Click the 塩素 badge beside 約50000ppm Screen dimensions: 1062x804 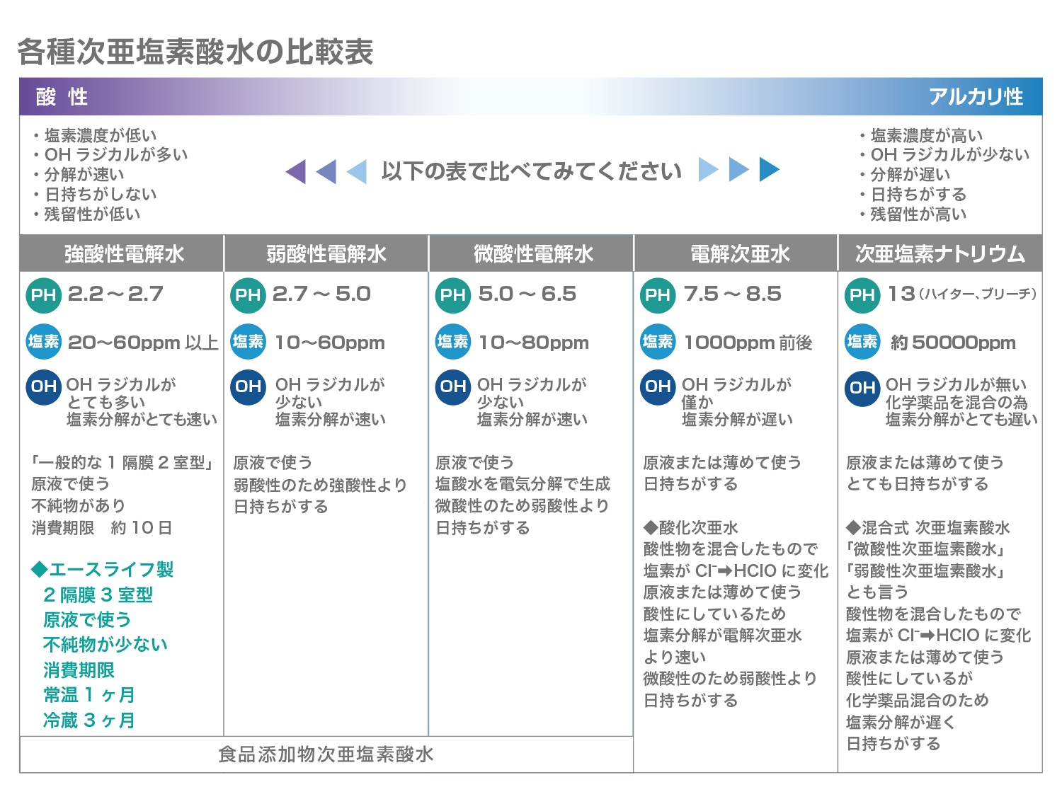pyautogui.click(x=862, y=342)
